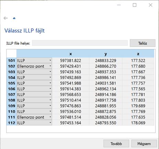Minimize the dialog window
This screenshot has width=159, height=149.
pos(119,5)
